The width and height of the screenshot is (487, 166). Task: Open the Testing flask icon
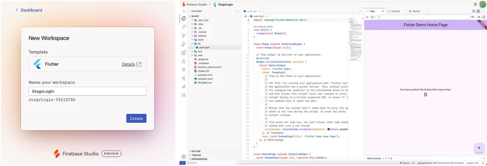[x=184, y=61]
